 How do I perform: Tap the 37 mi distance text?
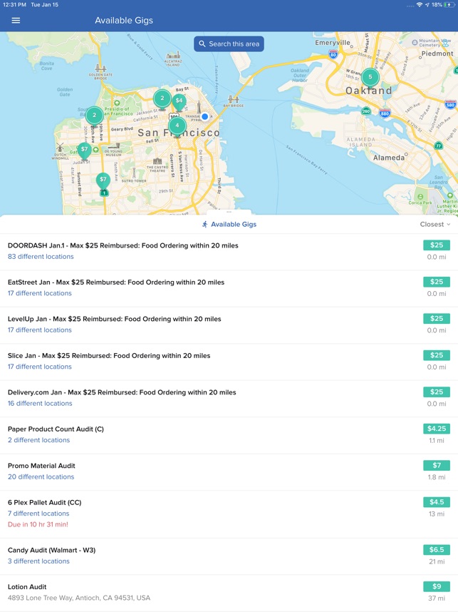pyautogui.click(x=437, y=598)
